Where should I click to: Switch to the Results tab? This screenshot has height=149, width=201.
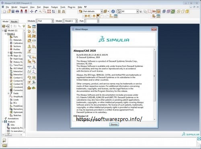(x=14, y=22)
